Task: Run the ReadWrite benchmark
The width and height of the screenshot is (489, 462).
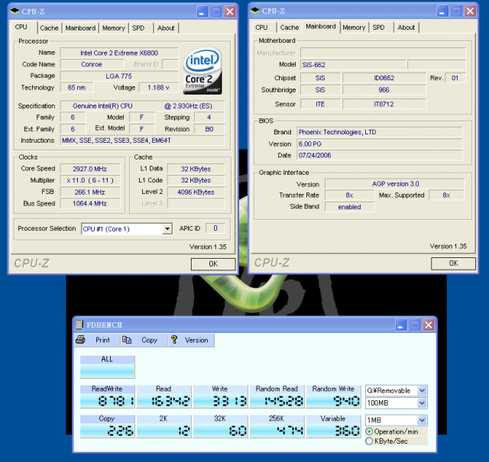Action: (107, 396)
